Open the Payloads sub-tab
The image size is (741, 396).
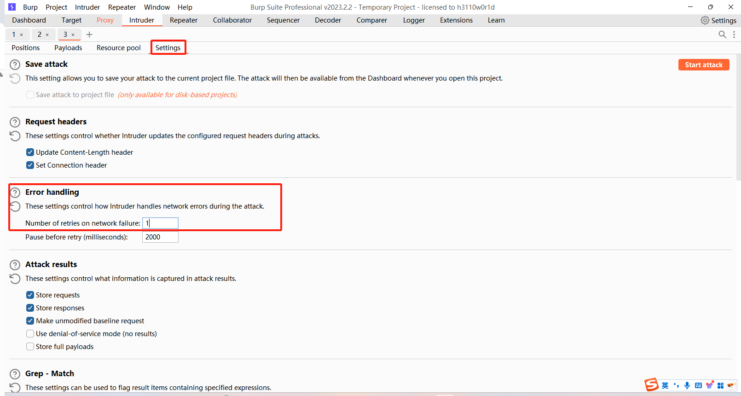pyautogui.click(x=68, y=48)
